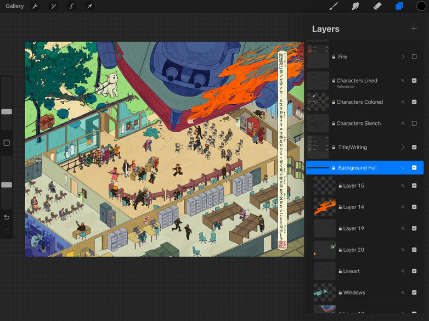
Task: Close the Layers panel icon
Action: click(x=399, y=6)
